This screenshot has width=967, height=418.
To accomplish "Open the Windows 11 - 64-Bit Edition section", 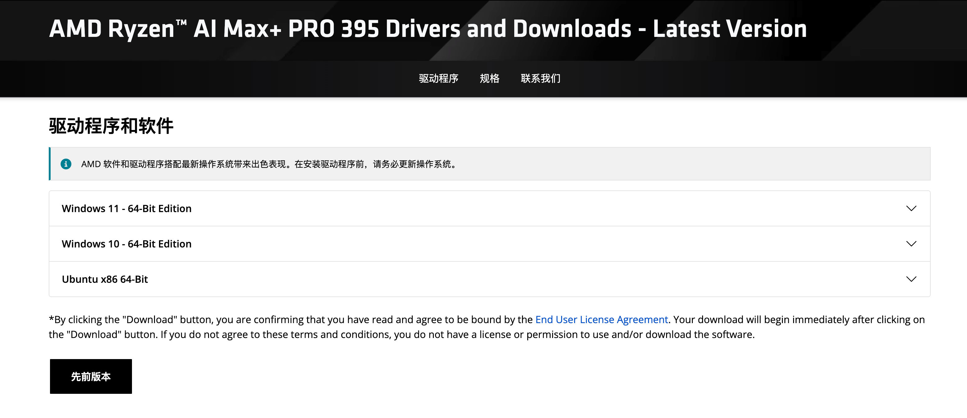I will [x=126, y=208].
